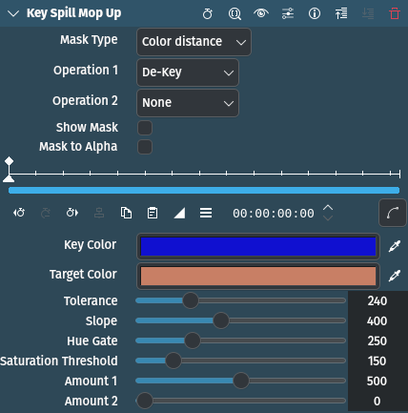Viewport: 408px width, 413px height.
Task: Click the blue keyframe zoom bar
Action: pyautogui.click(x=204, y=190)
